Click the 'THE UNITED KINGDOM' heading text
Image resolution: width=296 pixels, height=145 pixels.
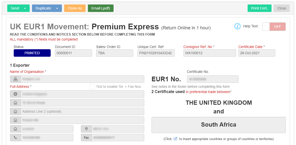pyautogui.click(x=219, y=103)
